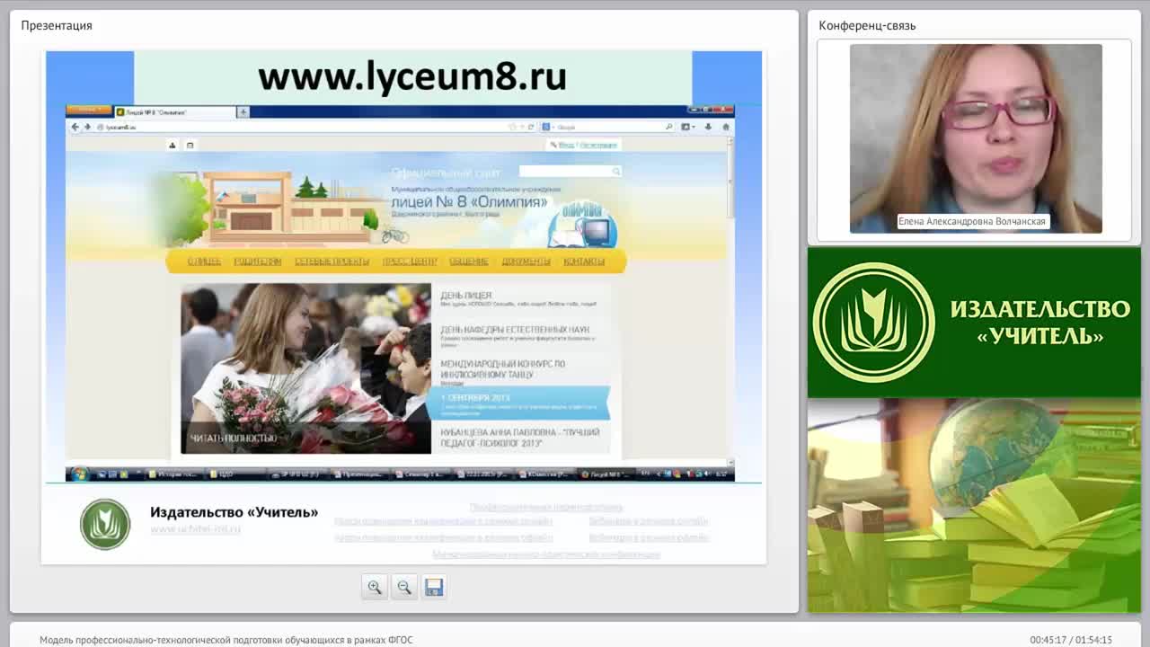
Task: Open the Общение menu item
Action: point(469,261)
